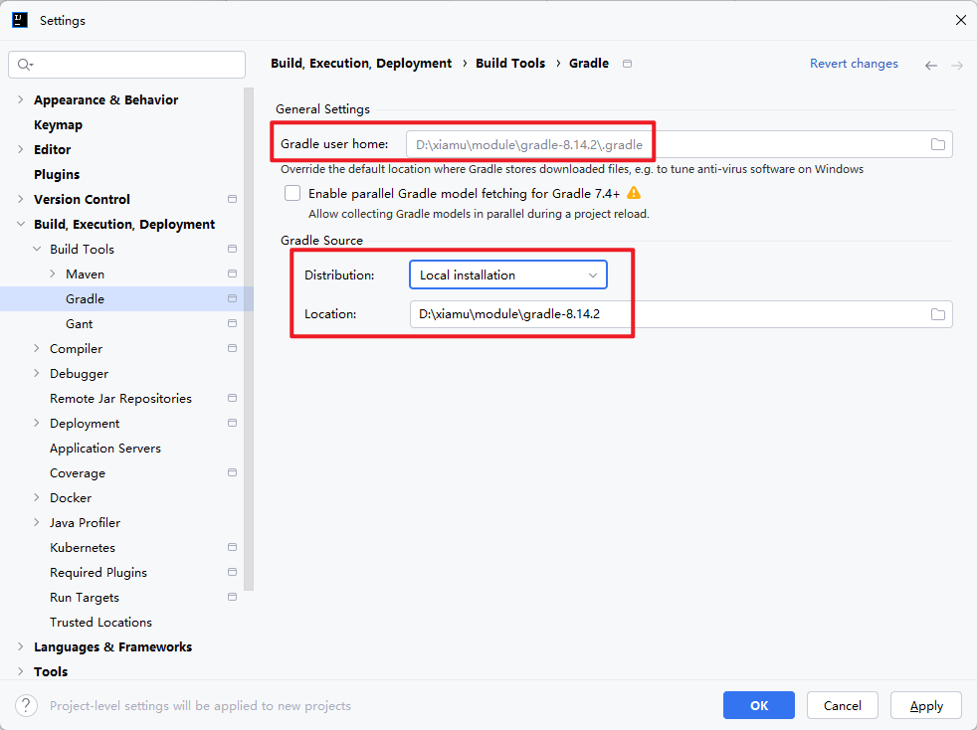Open Remote Jar Repositories page

pyautogui.click(x=120, y=399)
